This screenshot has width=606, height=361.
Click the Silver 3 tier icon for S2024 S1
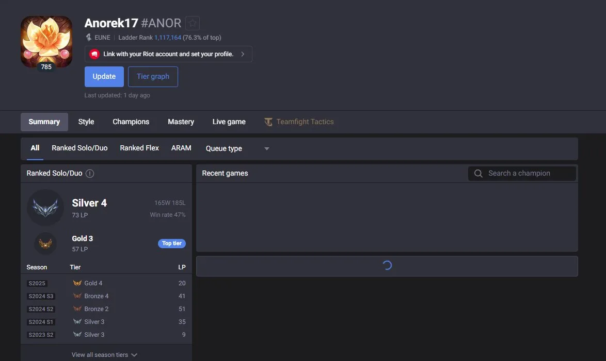click(77, 322)
